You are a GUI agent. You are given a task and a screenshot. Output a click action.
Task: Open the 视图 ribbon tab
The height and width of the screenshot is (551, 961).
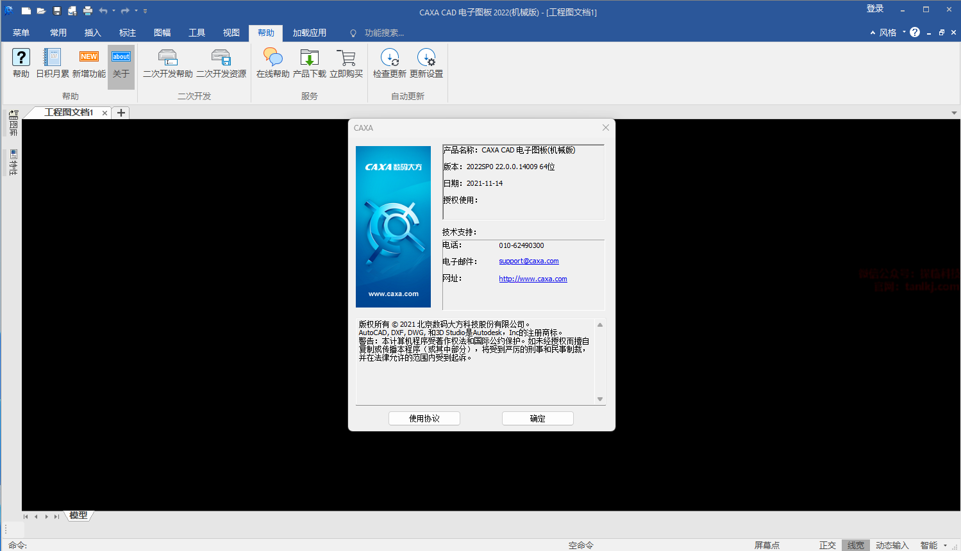click(231, 33)
